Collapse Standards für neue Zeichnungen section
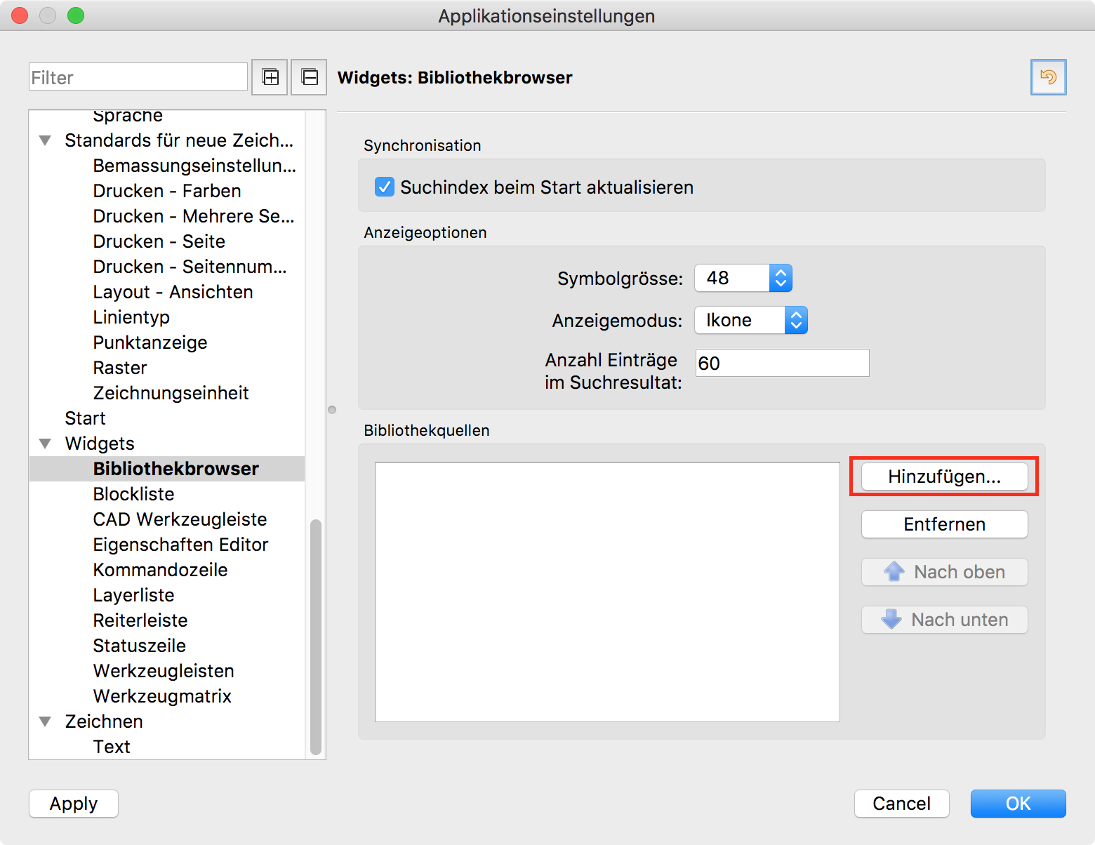This screenshot has width=1095, height=845. pos(46,140)
